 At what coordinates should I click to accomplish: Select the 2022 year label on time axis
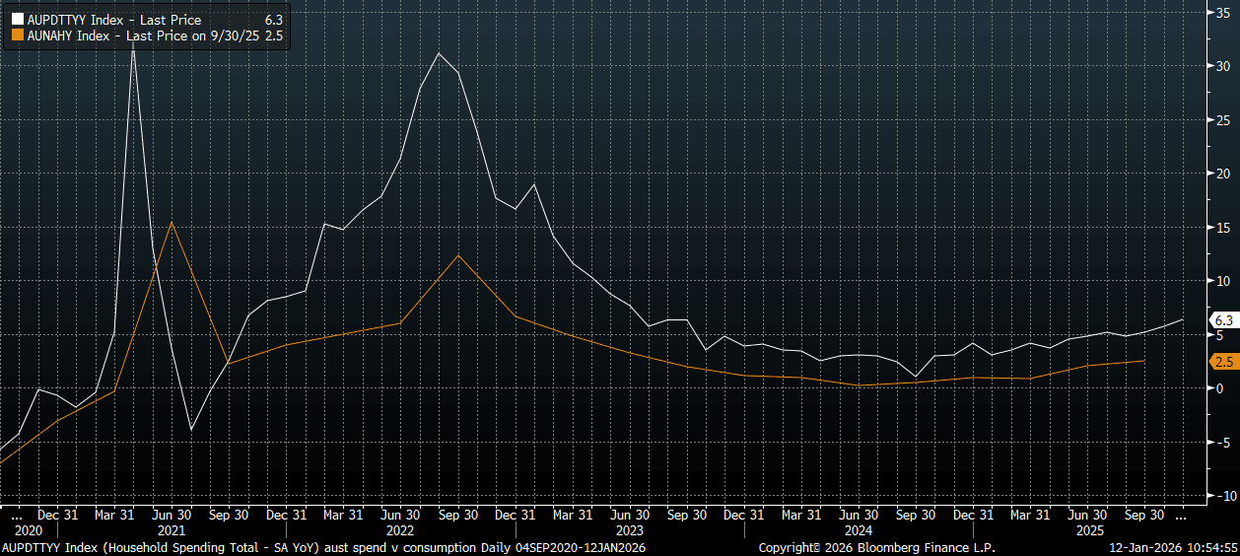point(400,530)
